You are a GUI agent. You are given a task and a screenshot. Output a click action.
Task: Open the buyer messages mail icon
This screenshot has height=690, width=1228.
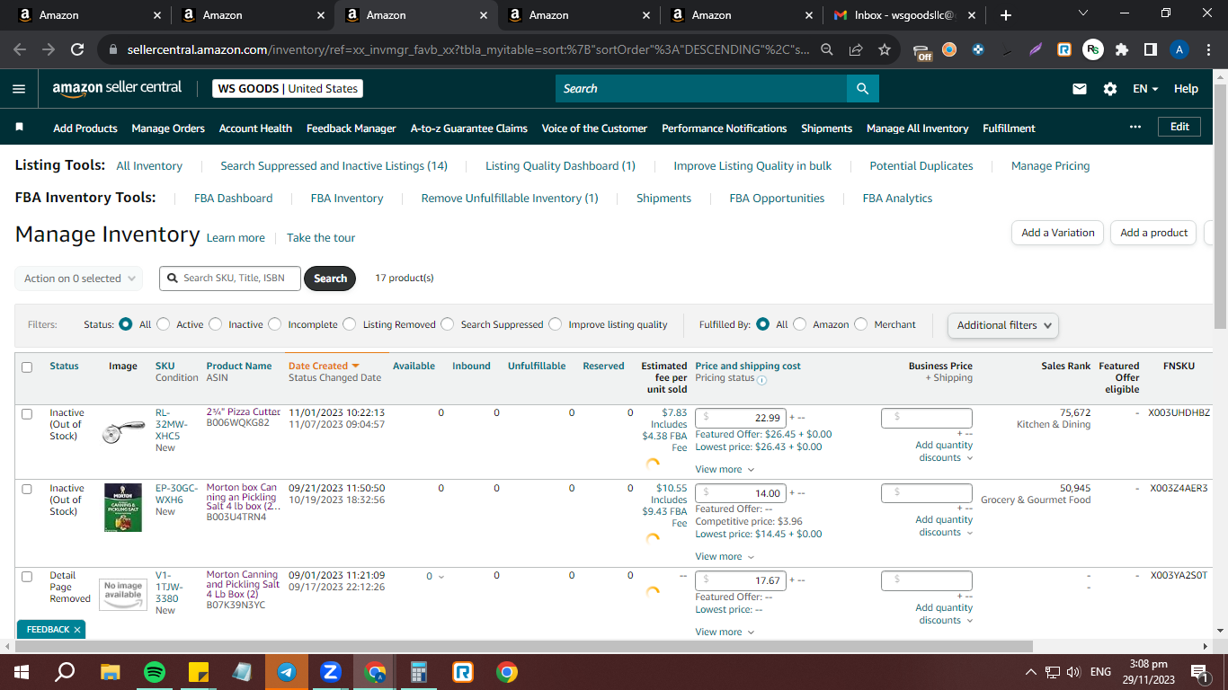click(x=1080, y=89)
